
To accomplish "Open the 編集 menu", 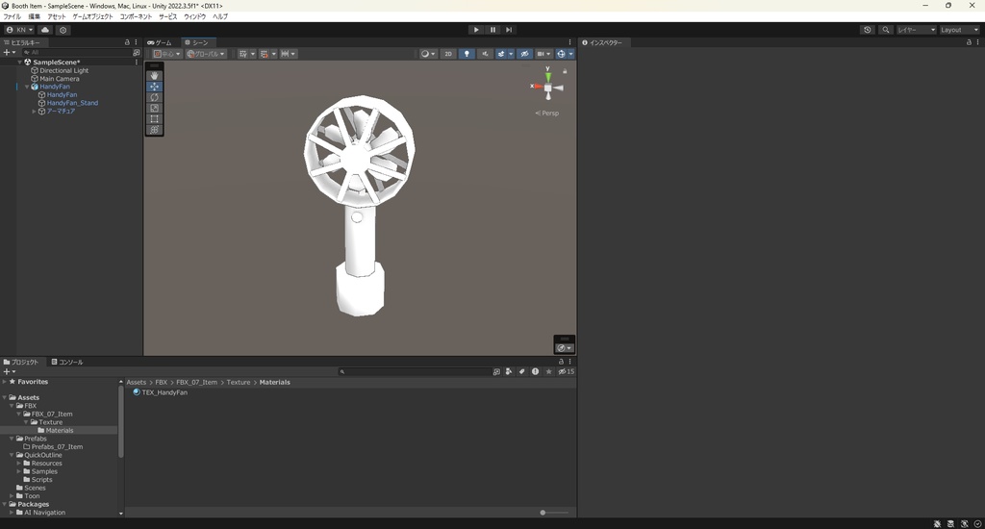I will pyautogui.click(x=34, y=17).
